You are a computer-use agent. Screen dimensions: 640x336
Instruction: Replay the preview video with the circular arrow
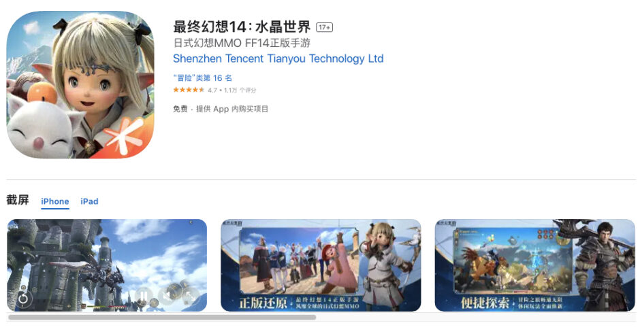[x=23, y=299]
